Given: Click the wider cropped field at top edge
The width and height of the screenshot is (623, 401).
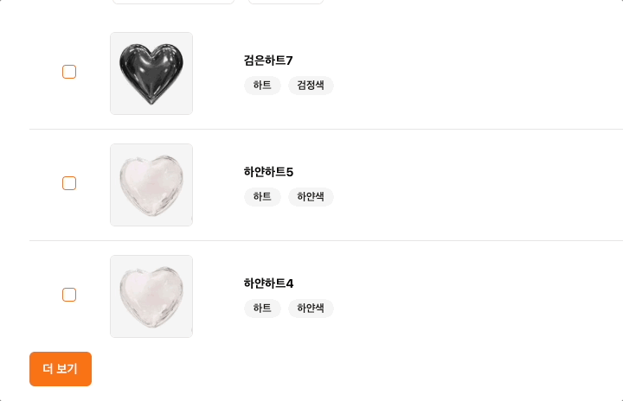Looking at the screenshot, I should point(174,2).
